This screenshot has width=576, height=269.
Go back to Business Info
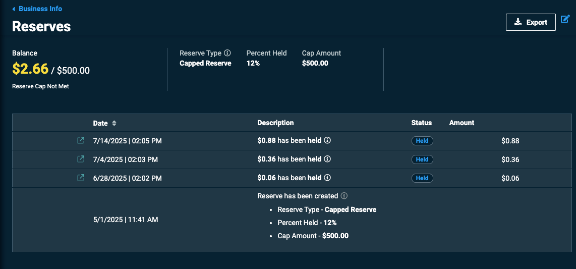pos(40,9)
